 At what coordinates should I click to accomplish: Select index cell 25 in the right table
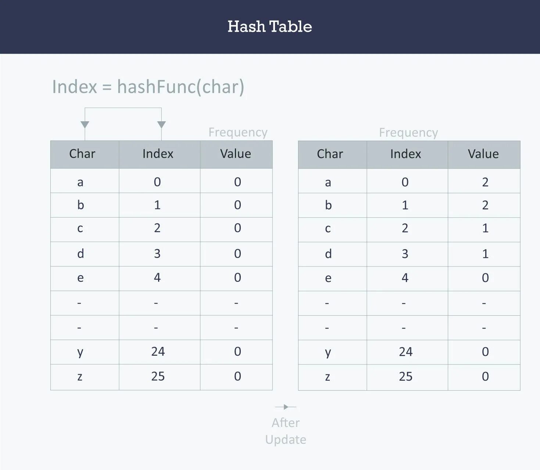point(405,376)
